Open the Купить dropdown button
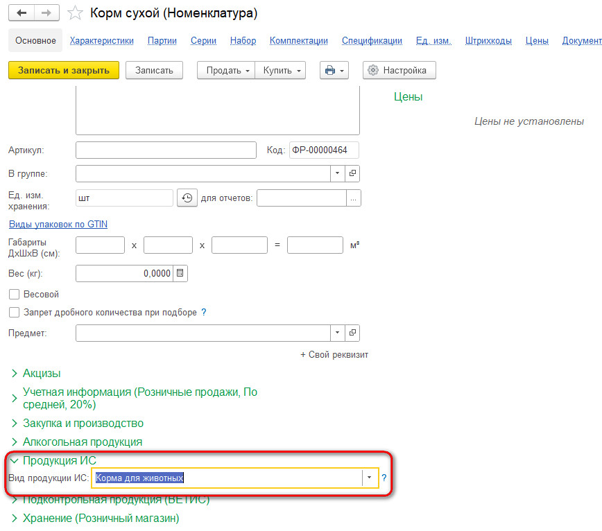The height and width of the screenshot is (531, 602). 280,70
